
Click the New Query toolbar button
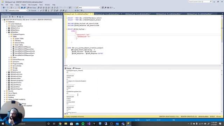pyautogui.click(x=32, y=8)
